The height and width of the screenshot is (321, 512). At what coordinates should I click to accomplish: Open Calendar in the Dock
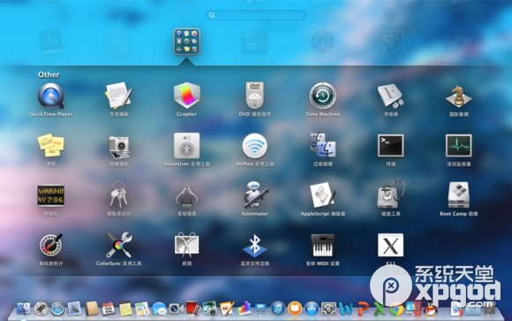pyautogui.click(x=109, y=309)
